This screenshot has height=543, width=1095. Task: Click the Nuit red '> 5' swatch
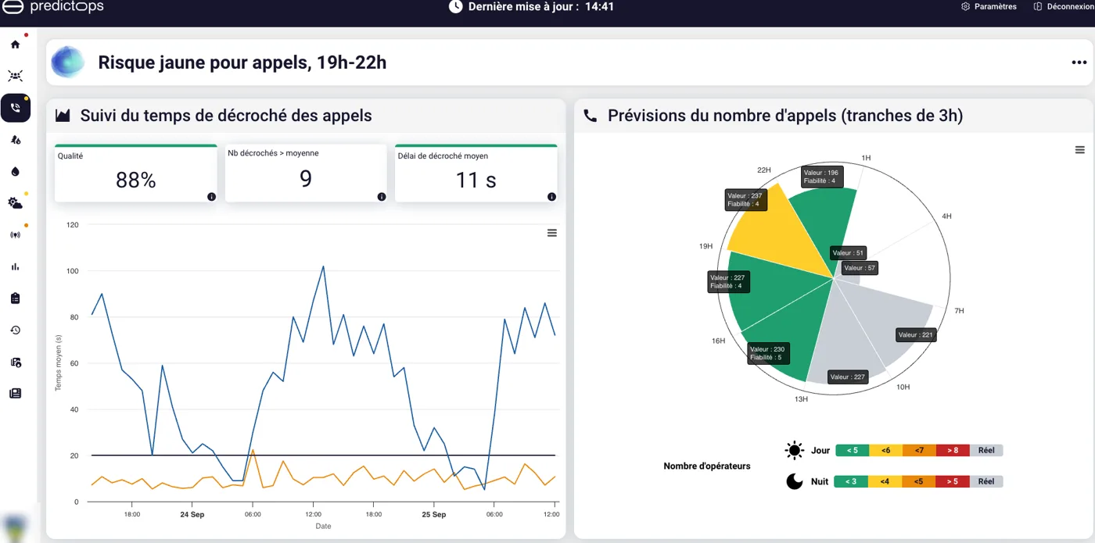(953, 481)
